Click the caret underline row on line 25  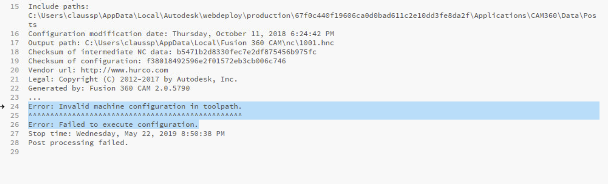tap(135, 116)
